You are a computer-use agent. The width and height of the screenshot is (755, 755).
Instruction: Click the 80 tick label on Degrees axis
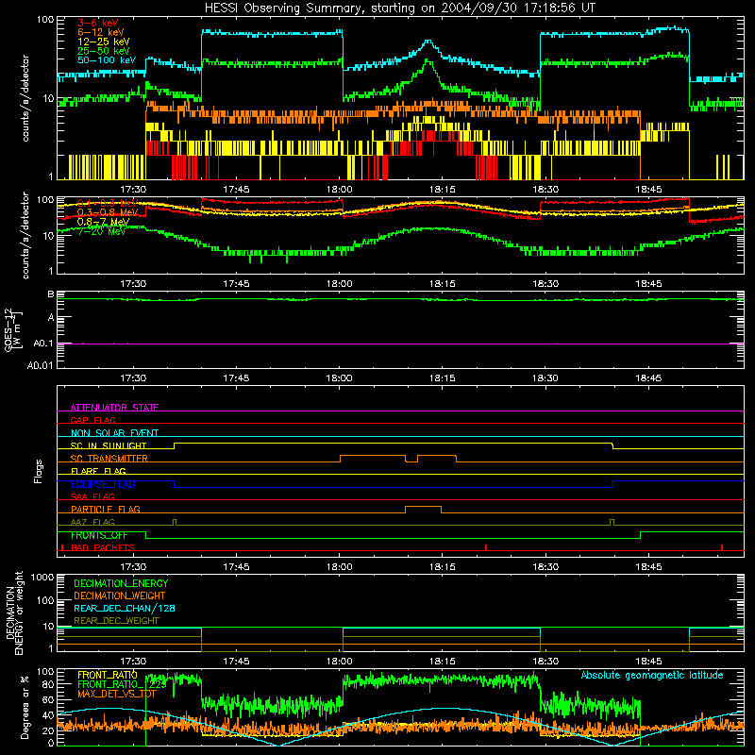(48, 684)
